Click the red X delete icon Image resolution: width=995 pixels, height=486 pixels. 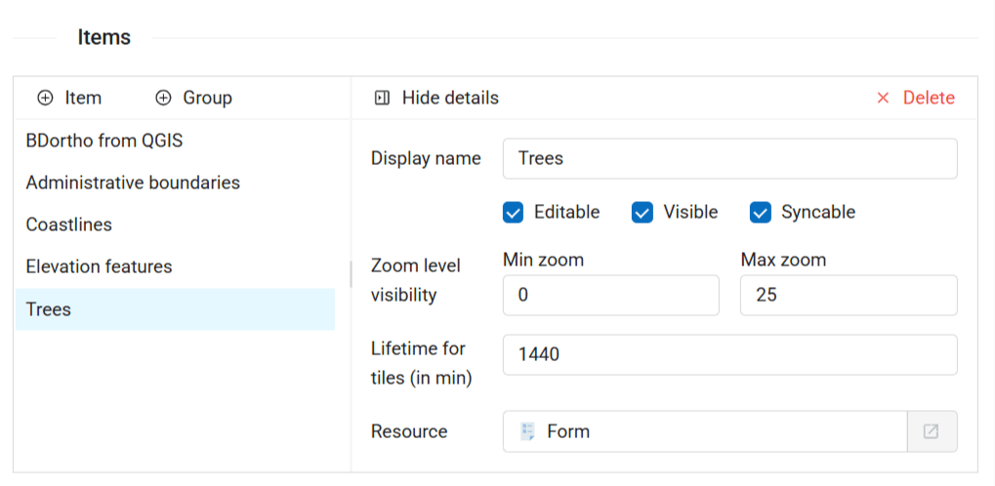tap(883, 98)
